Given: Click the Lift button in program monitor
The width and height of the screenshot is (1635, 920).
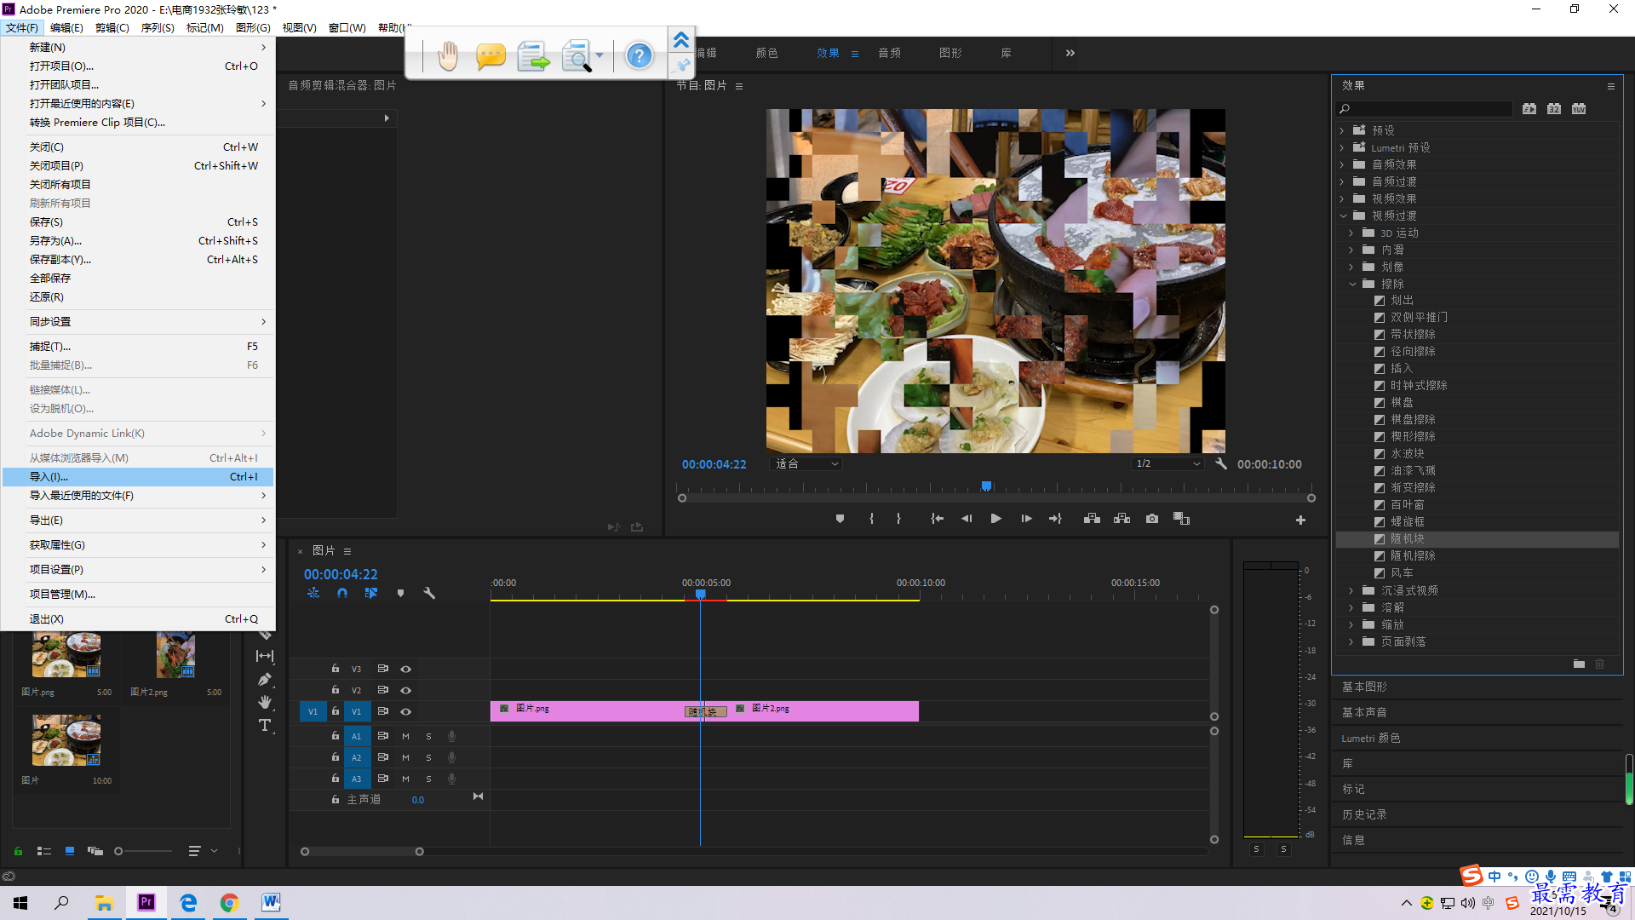Looking at the screenshot, I should coord(1092,519).
